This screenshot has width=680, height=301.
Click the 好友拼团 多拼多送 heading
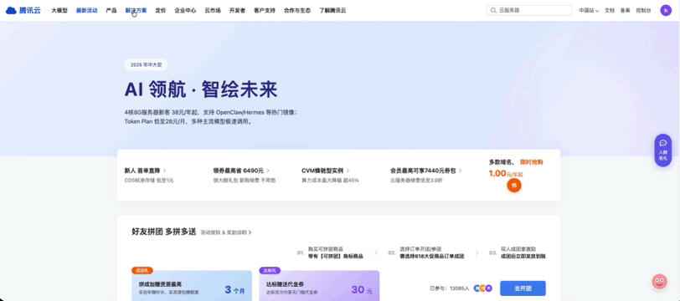(x=164, y=232)
